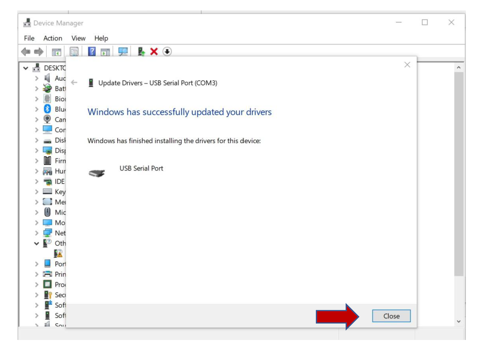Expand the Monitors category chevron
This screenshot has height=359, width=486.
click(x=37, y=223)
